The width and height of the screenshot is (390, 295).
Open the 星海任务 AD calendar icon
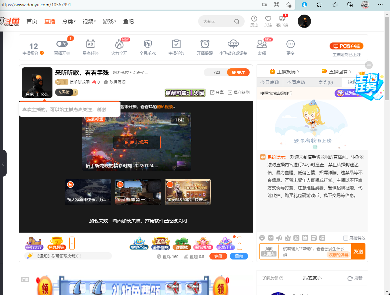(x=91, y=44)
